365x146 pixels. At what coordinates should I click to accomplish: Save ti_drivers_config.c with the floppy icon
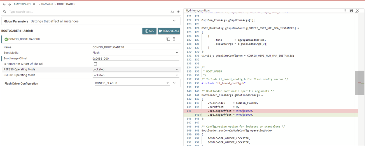click(x=351, y=11)
